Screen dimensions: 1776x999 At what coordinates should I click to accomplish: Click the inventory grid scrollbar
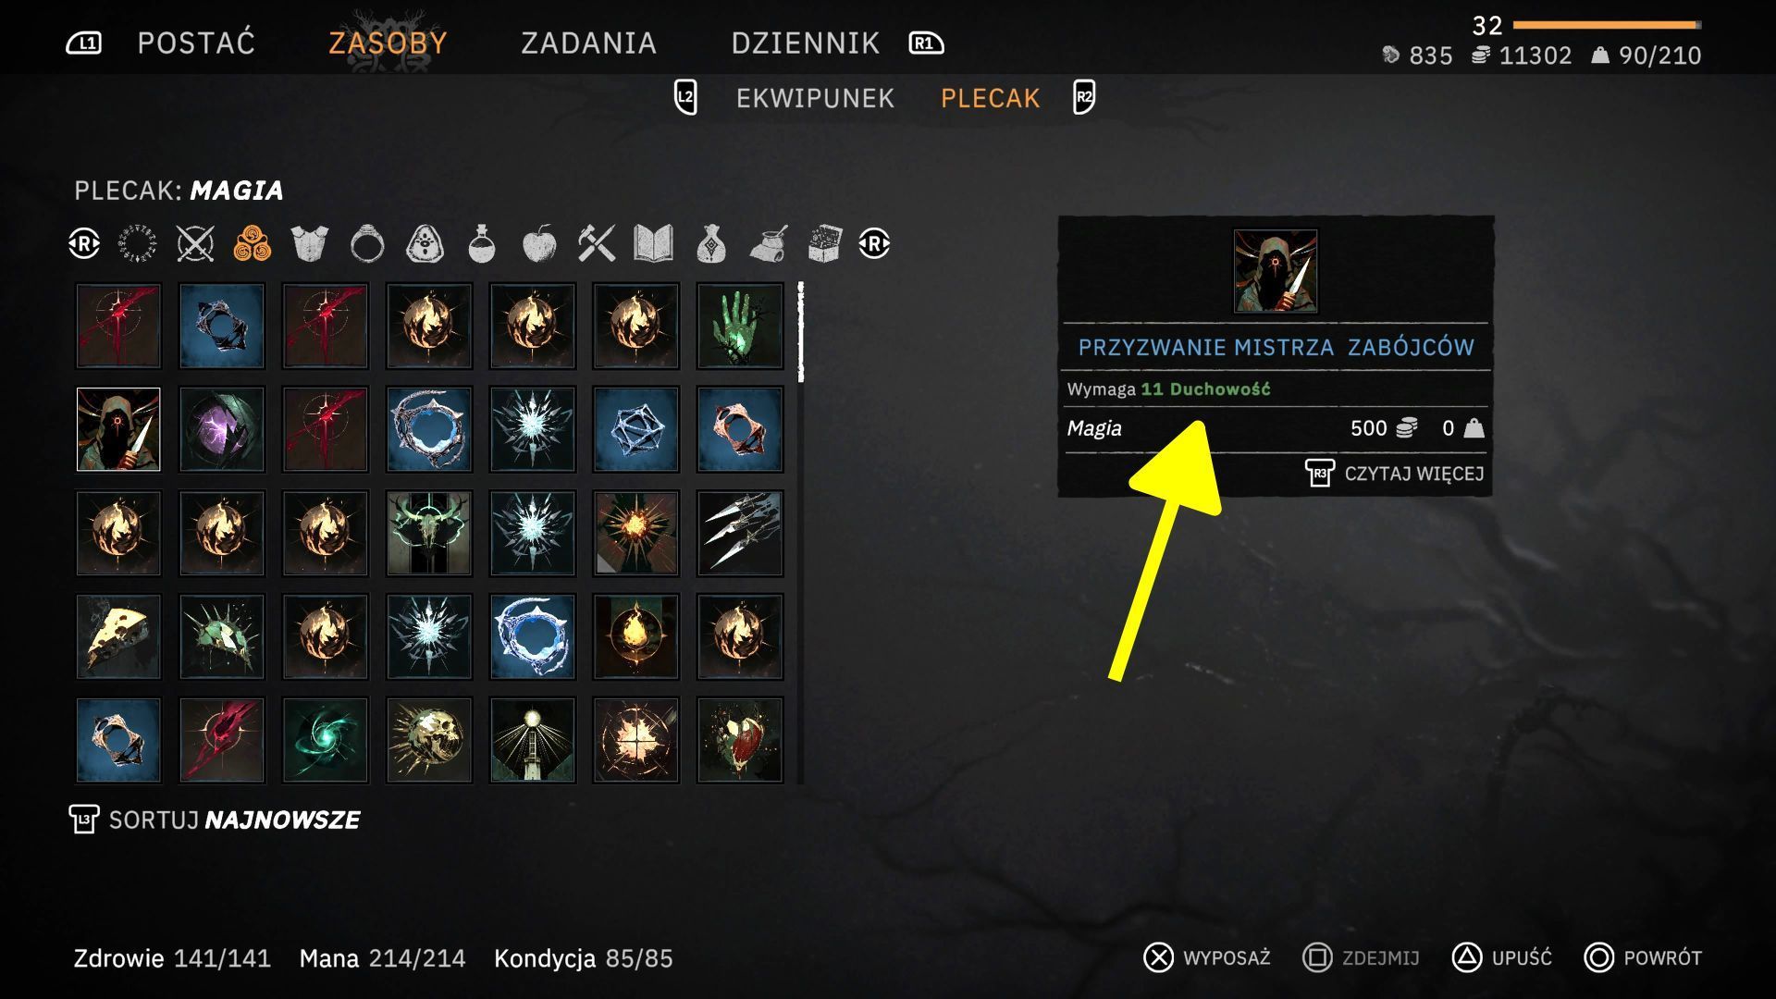point(800,533)
